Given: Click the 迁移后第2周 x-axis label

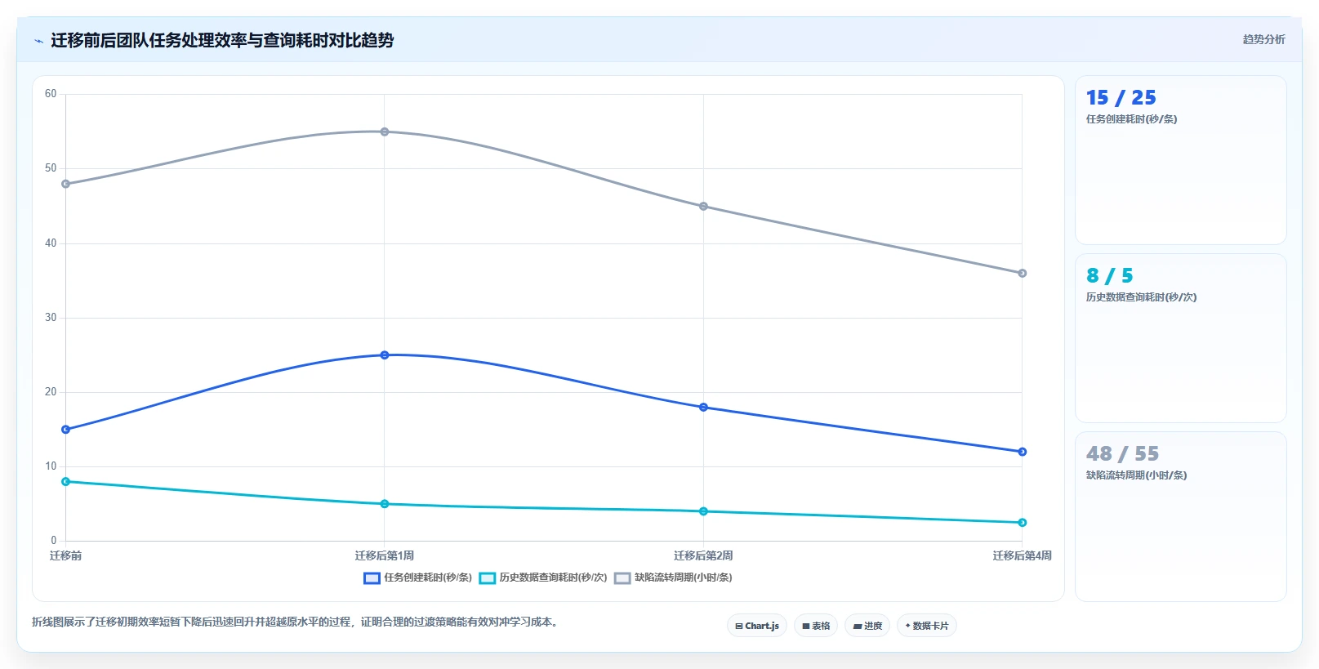Looking at the screenshot, I should [x=703, y=555].
